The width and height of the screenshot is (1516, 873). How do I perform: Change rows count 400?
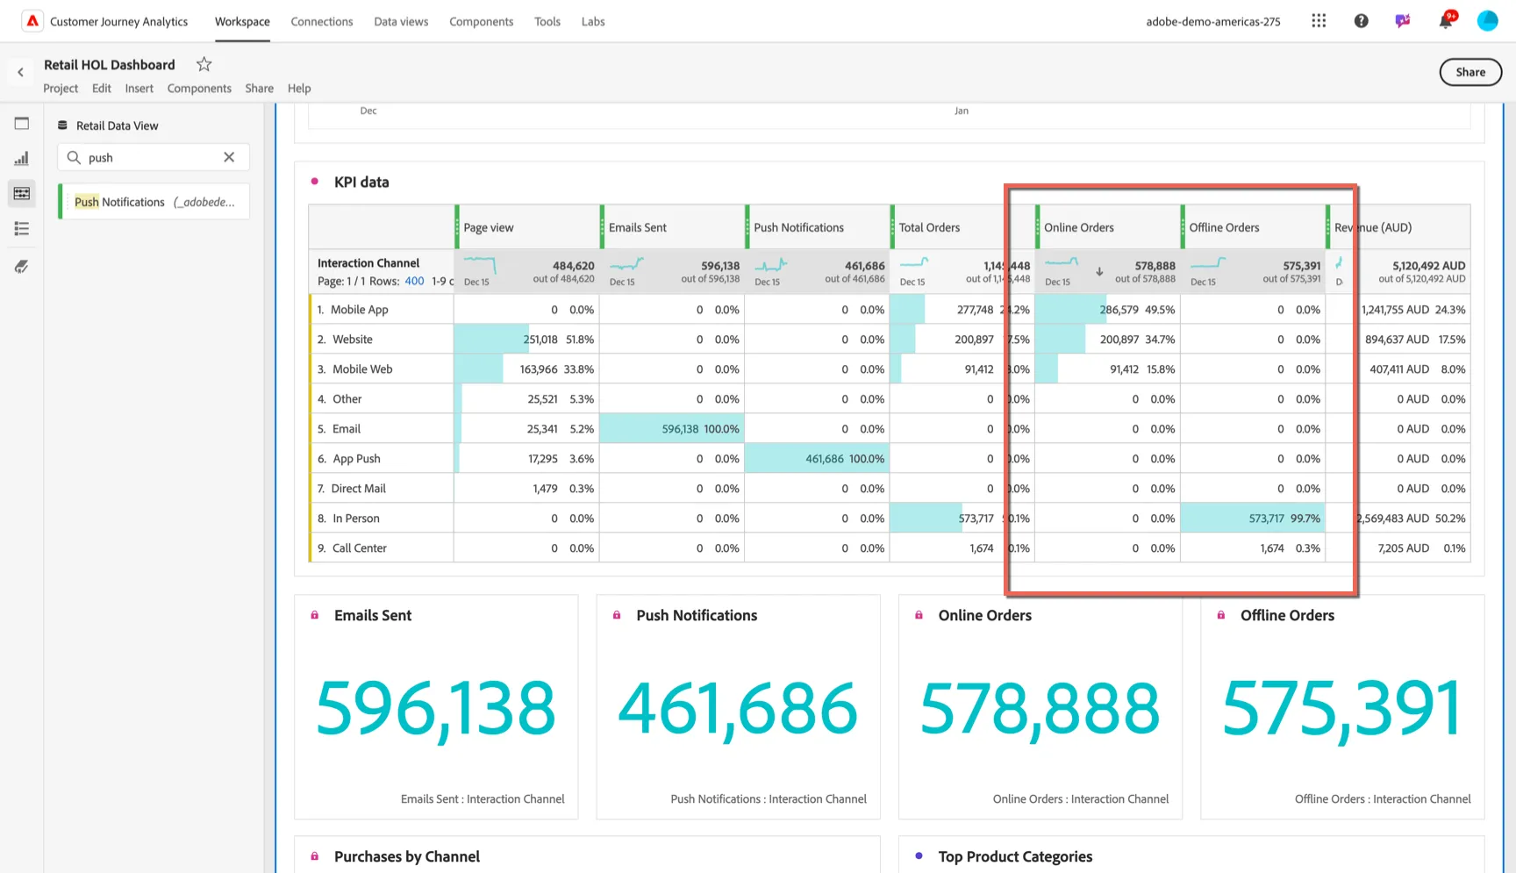414,281
